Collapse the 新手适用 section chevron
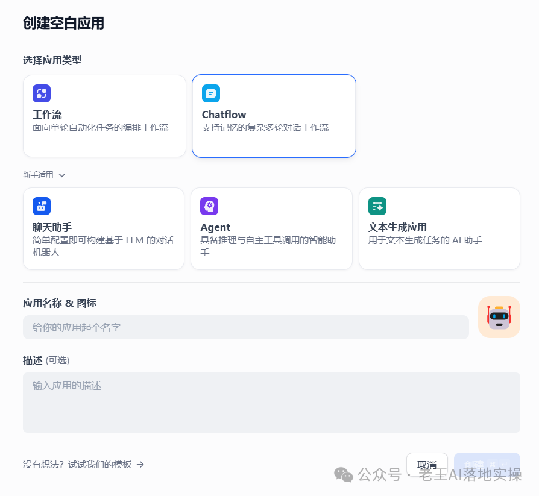539x496 pixels. (x=62, y=175)
